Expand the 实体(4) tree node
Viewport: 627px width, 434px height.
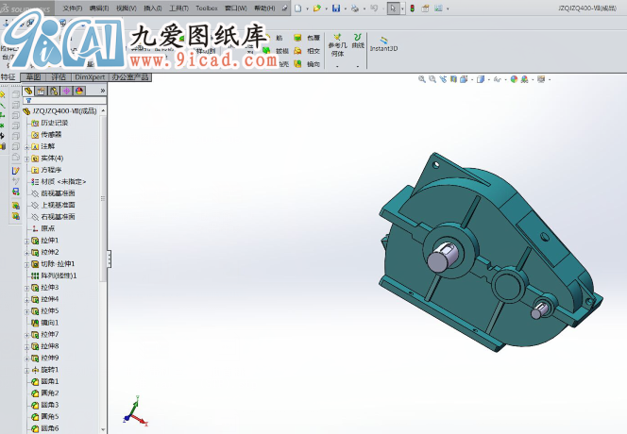coord(26,159)
